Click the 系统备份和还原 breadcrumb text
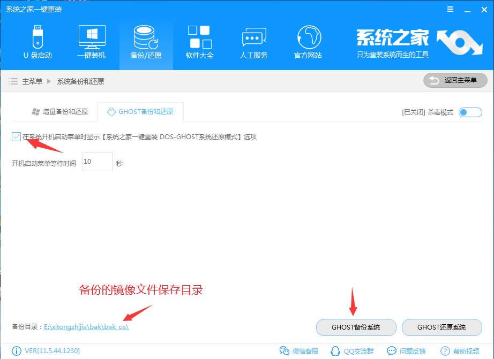Viewport: 494px width, 359px height. pos(80,81)
